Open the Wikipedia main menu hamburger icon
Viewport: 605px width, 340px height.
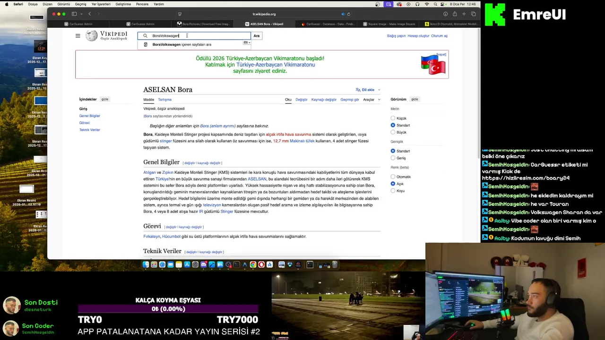[x=78, y=36]
